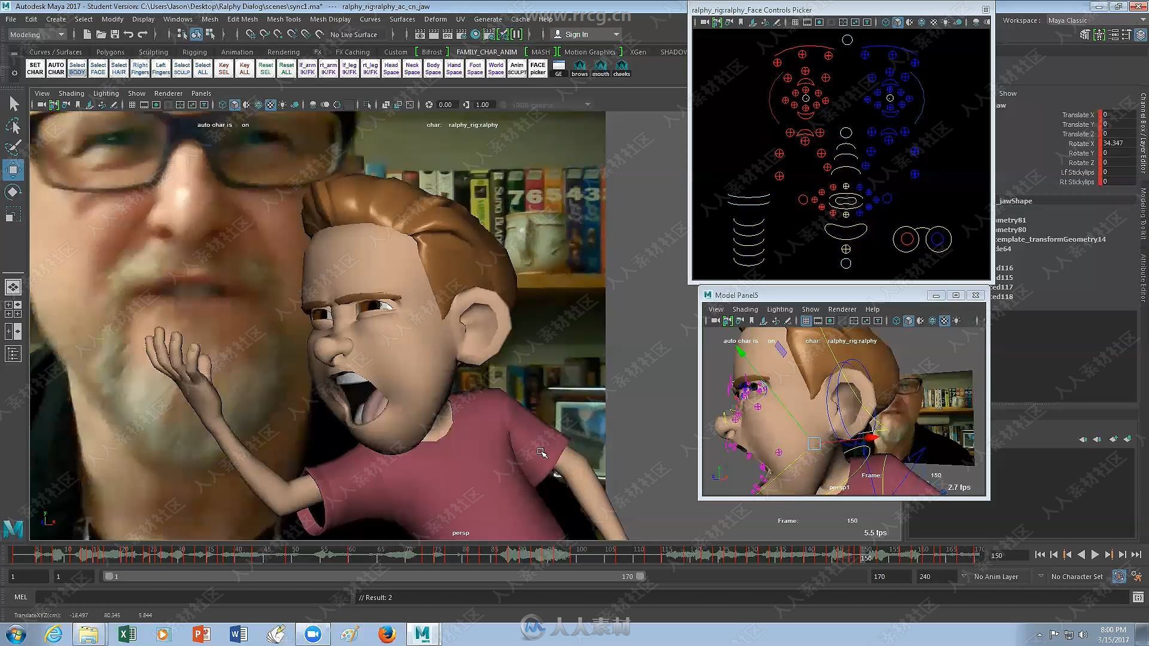Open the Workspace Maya Classic dropdown
The height and width of the screenshot is (646, 1149).
pos(1096,20)
